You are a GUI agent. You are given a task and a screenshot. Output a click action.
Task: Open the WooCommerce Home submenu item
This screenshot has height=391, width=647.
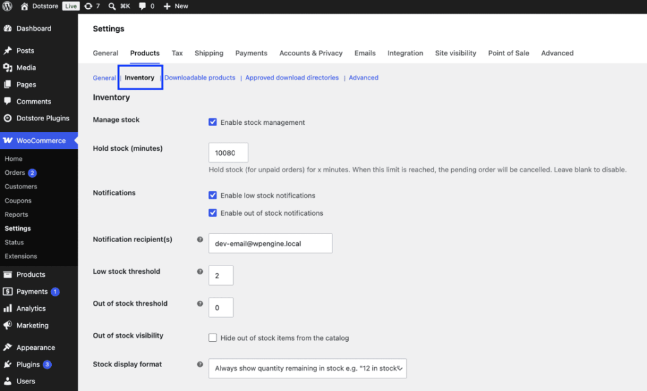point(13,159)
